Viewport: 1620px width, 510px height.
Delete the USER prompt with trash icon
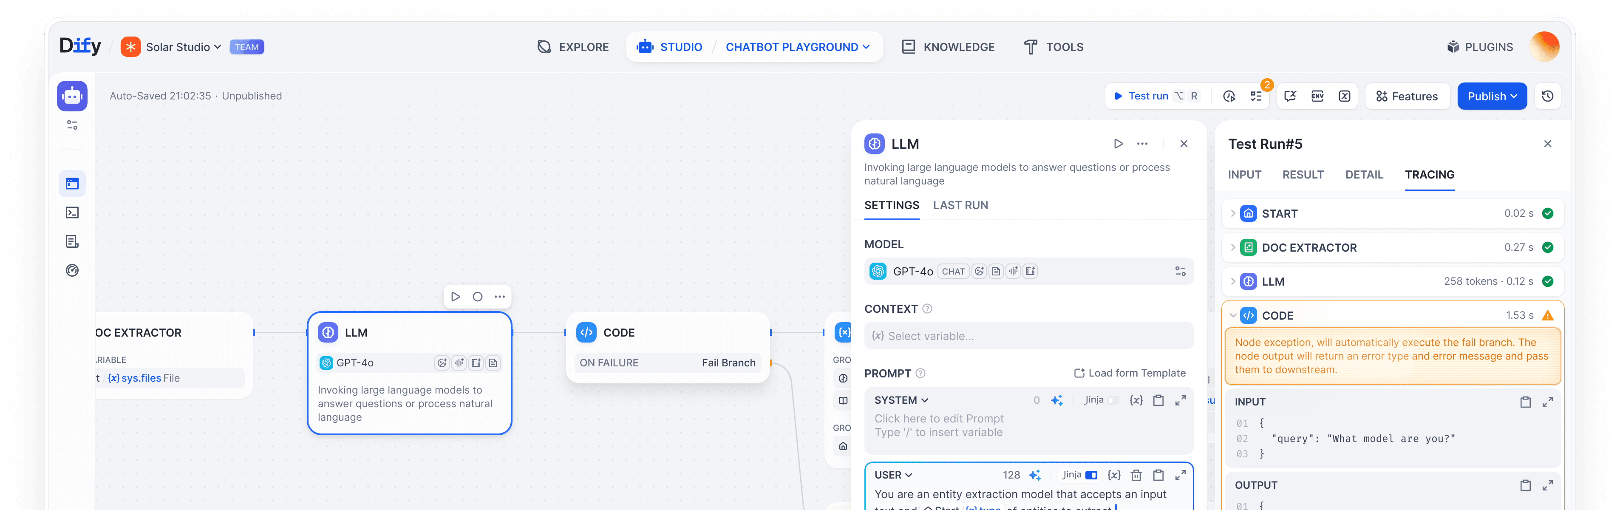click(1136, 475)
